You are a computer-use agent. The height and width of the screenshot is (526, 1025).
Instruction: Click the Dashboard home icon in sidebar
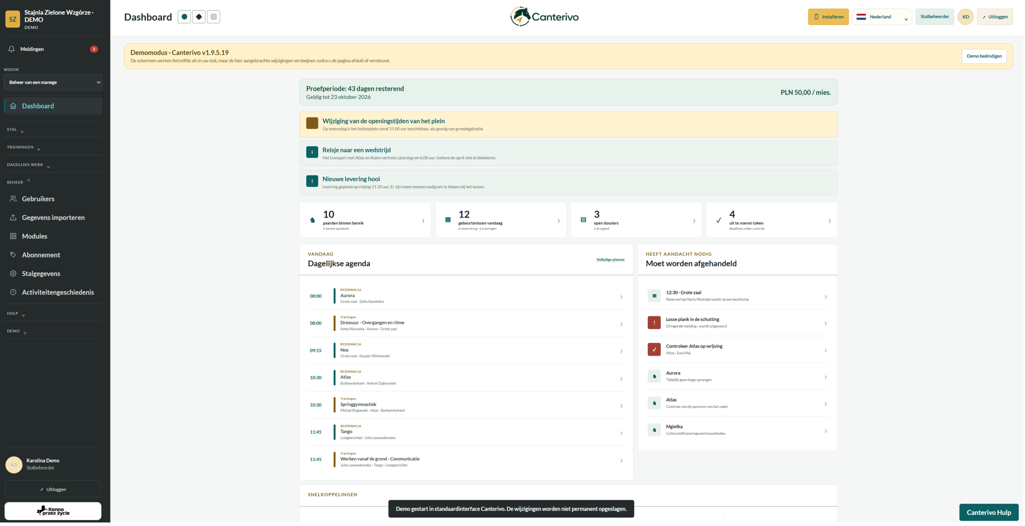tap(13, 106)
